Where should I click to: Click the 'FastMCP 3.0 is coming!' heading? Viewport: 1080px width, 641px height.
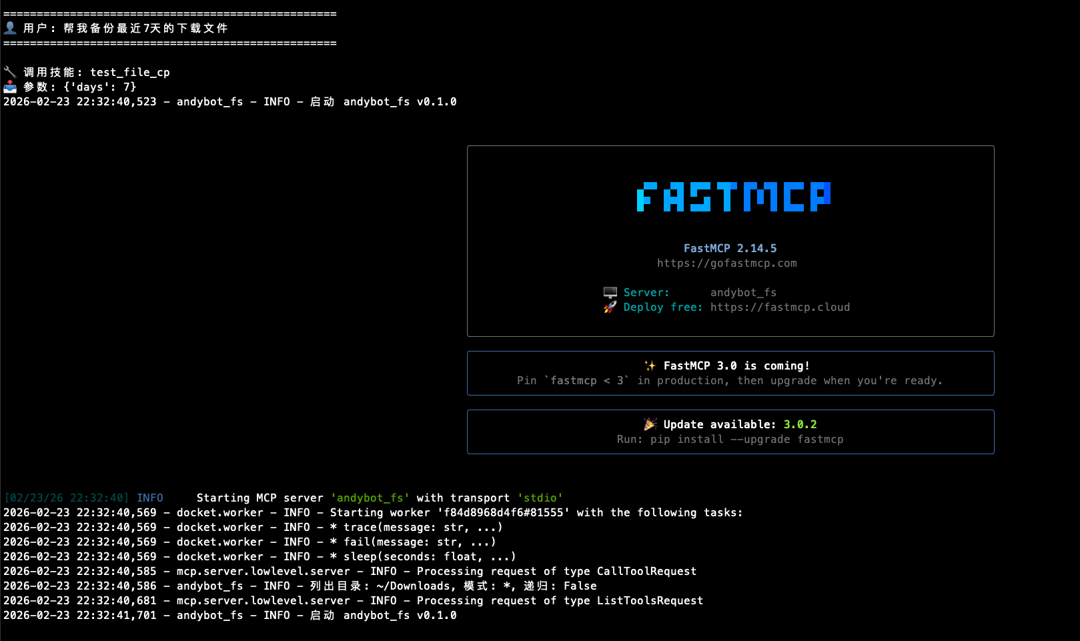(737, 366)
